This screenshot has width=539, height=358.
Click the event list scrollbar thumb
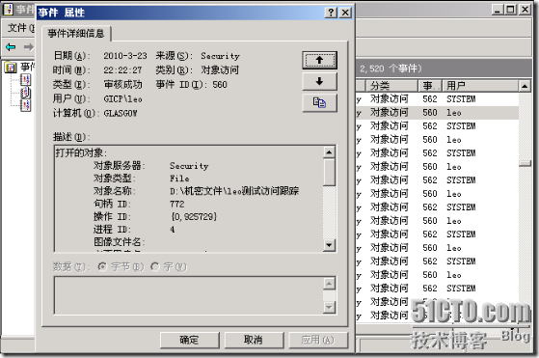(x=525, y=163)
